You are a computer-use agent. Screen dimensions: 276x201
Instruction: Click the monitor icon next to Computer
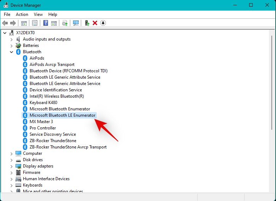(18, 153)
